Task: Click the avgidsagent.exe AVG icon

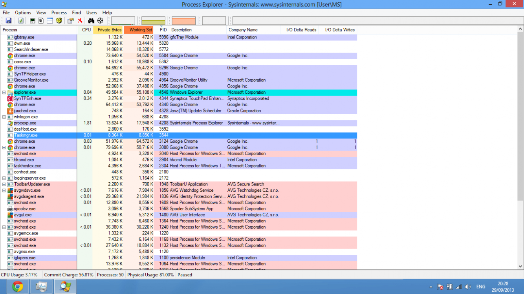Action: pyautogui.click(x=11, y=196)
